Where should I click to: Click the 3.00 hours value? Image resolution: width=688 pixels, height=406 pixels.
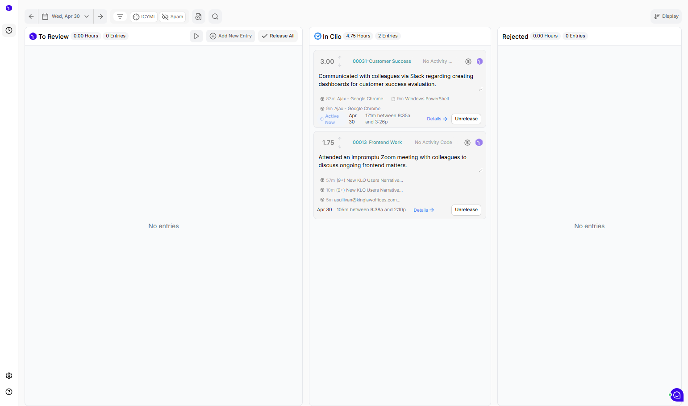point(327,62)
